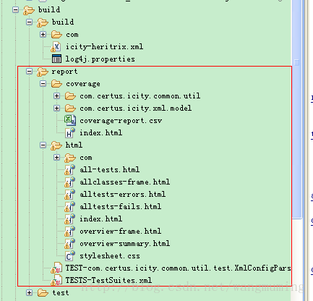The height and width of the screenshot is (301, 313).
Task: Select alltests-fails.html file name
Action: tap(120, 206)
